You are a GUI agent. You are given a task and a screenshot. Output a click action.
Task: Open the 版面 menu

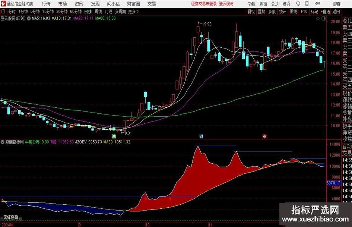[x=263, y=4]
